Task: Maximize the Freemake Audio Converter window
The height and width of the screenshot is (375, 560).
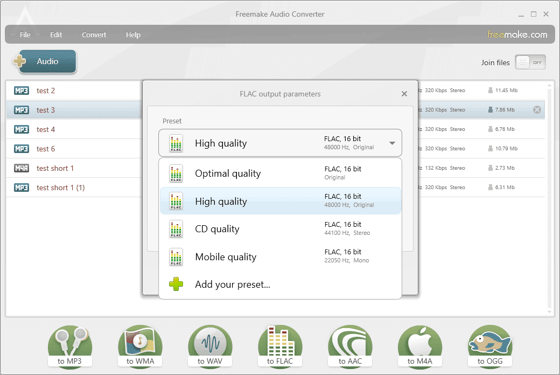Action: click(x=534, y=15)
